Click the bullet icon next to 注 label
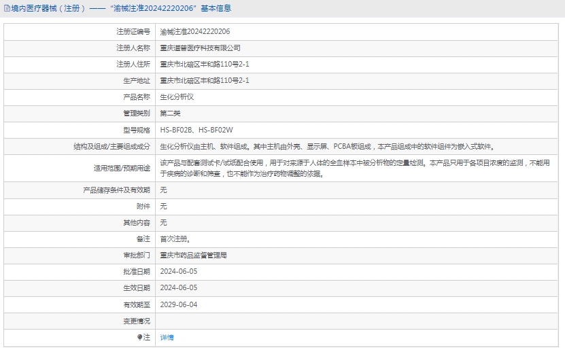Image resolution: width=565 pixels, height=352 pixels. (140, 337)
